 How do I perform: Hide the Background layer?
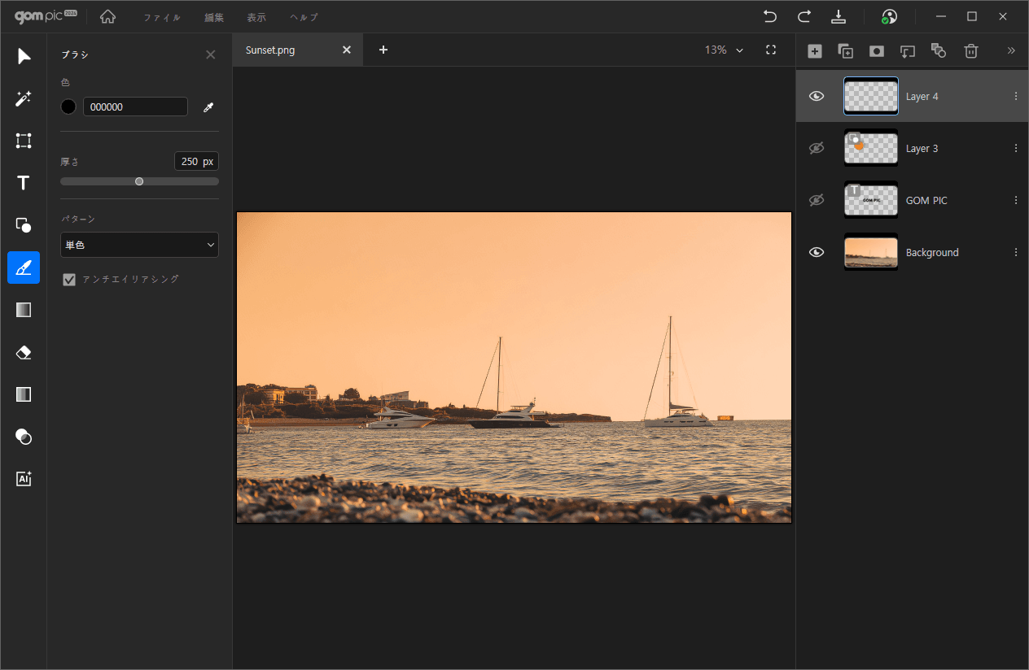817,252
